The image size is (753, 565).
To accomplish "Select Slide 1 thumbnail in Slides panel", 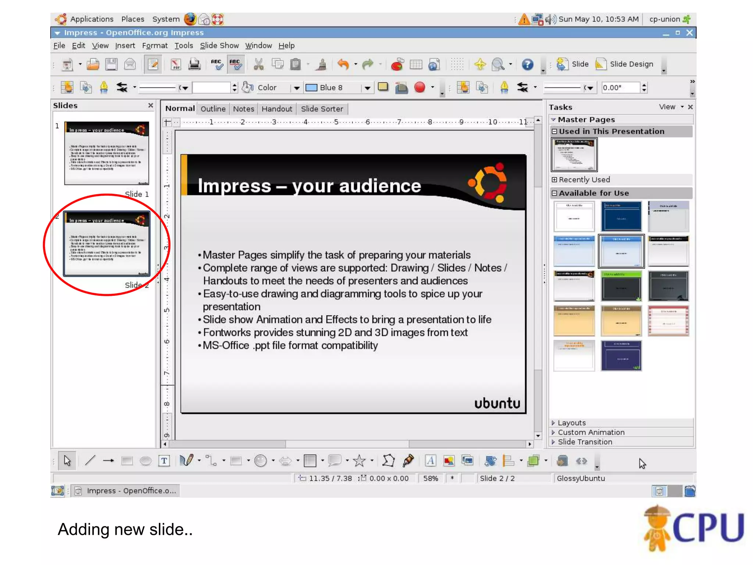I will coord(107,153).
